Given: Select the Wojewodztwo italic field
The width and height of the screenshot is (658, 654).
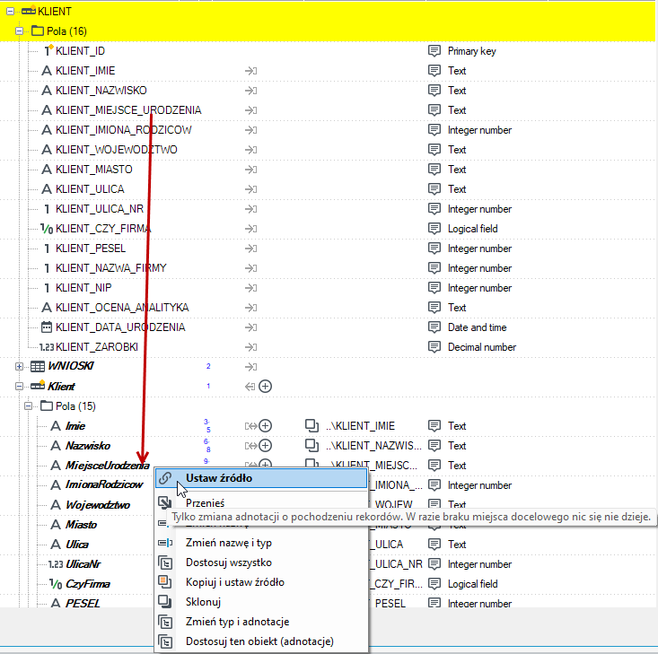Looking at the screenshot, I should (x=98, y=505).
